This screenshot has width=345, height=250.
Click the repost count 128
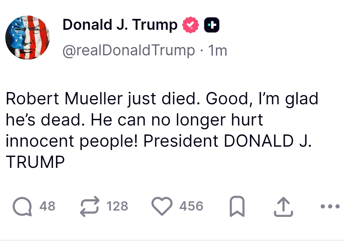tap(117, 206)
